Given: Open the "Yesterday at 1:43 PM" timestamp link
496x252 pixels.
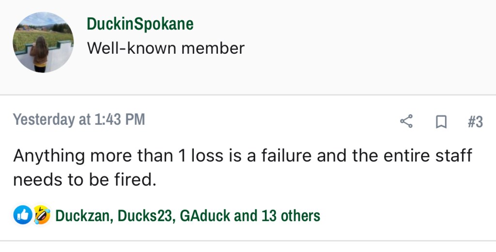Looking at the screenshot, I should [79, 119].
